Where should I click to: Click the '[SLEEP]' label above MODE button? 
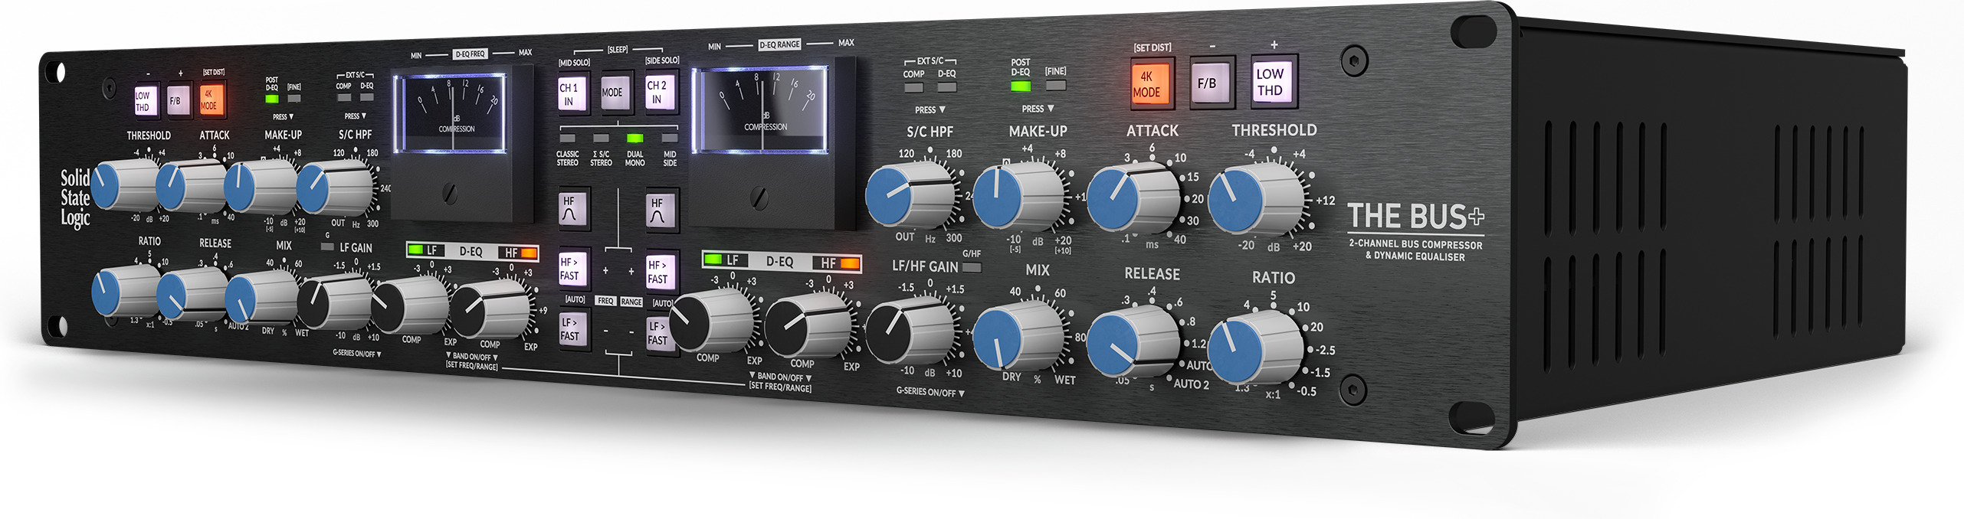point(618,50)
